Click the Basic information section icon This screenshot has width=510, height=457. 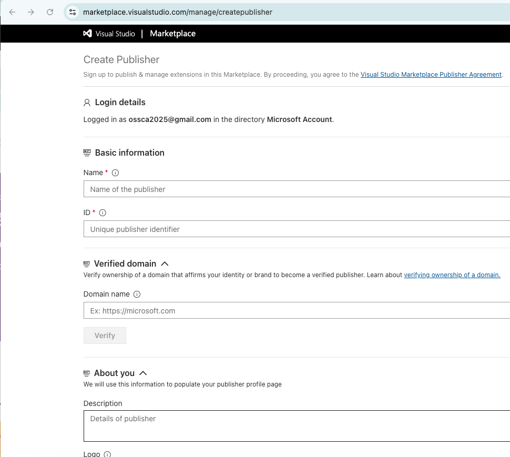point(87,153)
